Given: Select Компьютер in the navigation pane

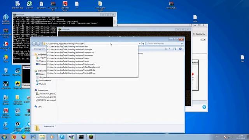Looking at the screenshot, I should tap(41, 90).
